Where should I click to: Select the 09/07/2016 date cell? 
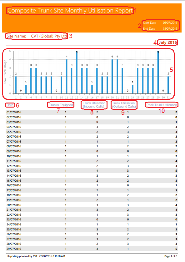(x=14, y=151)
